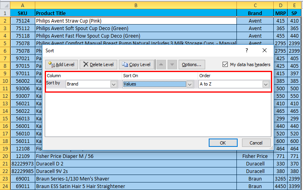Select column B header

(x=136, y=6)
